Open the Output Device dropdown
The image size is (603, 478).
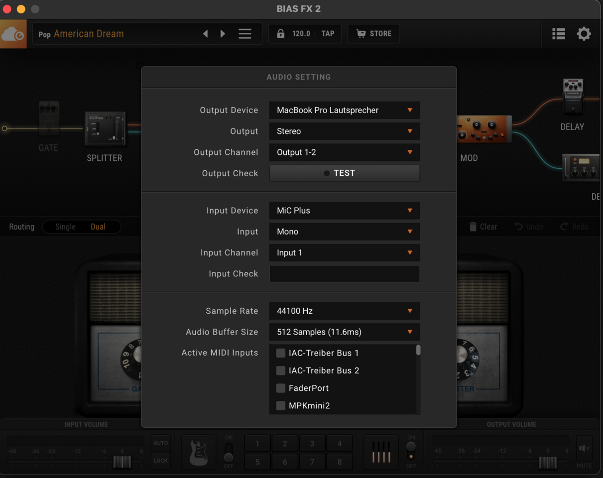(345, 110)
